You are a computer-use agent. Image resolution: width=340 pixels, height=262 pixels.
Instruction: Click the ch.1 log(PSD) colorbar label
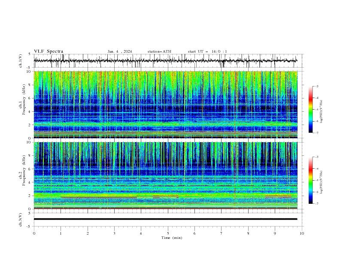(x=322, y=112)
